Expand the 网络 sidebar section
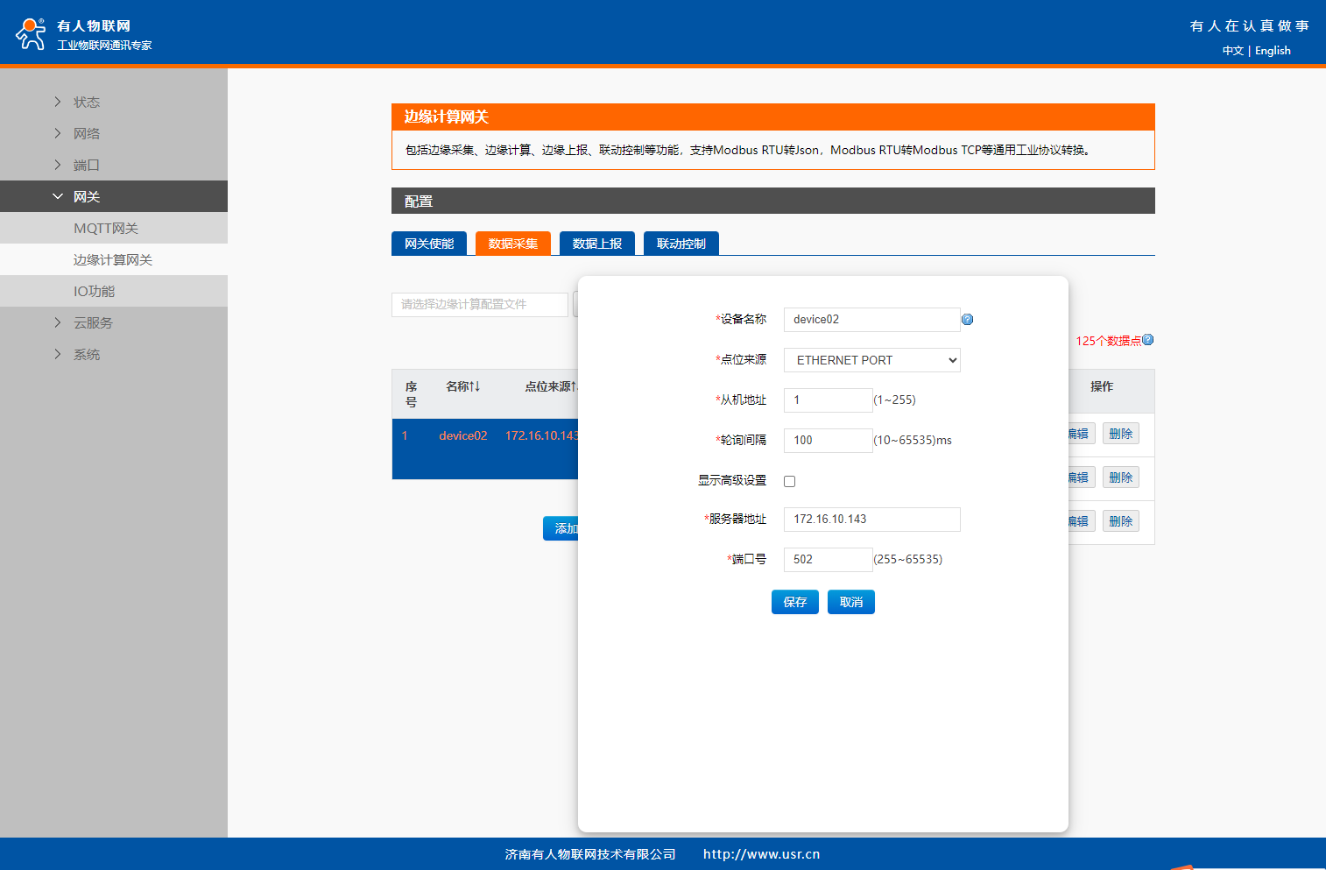The width and height of the screenshot is (1326, 870). [x=86, y=133]
